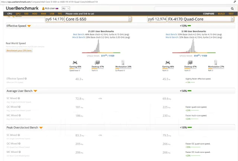Screen dimensions: 238x161
Task: Click the help icon next to Effective Speed
Action: tap(26, 79)
